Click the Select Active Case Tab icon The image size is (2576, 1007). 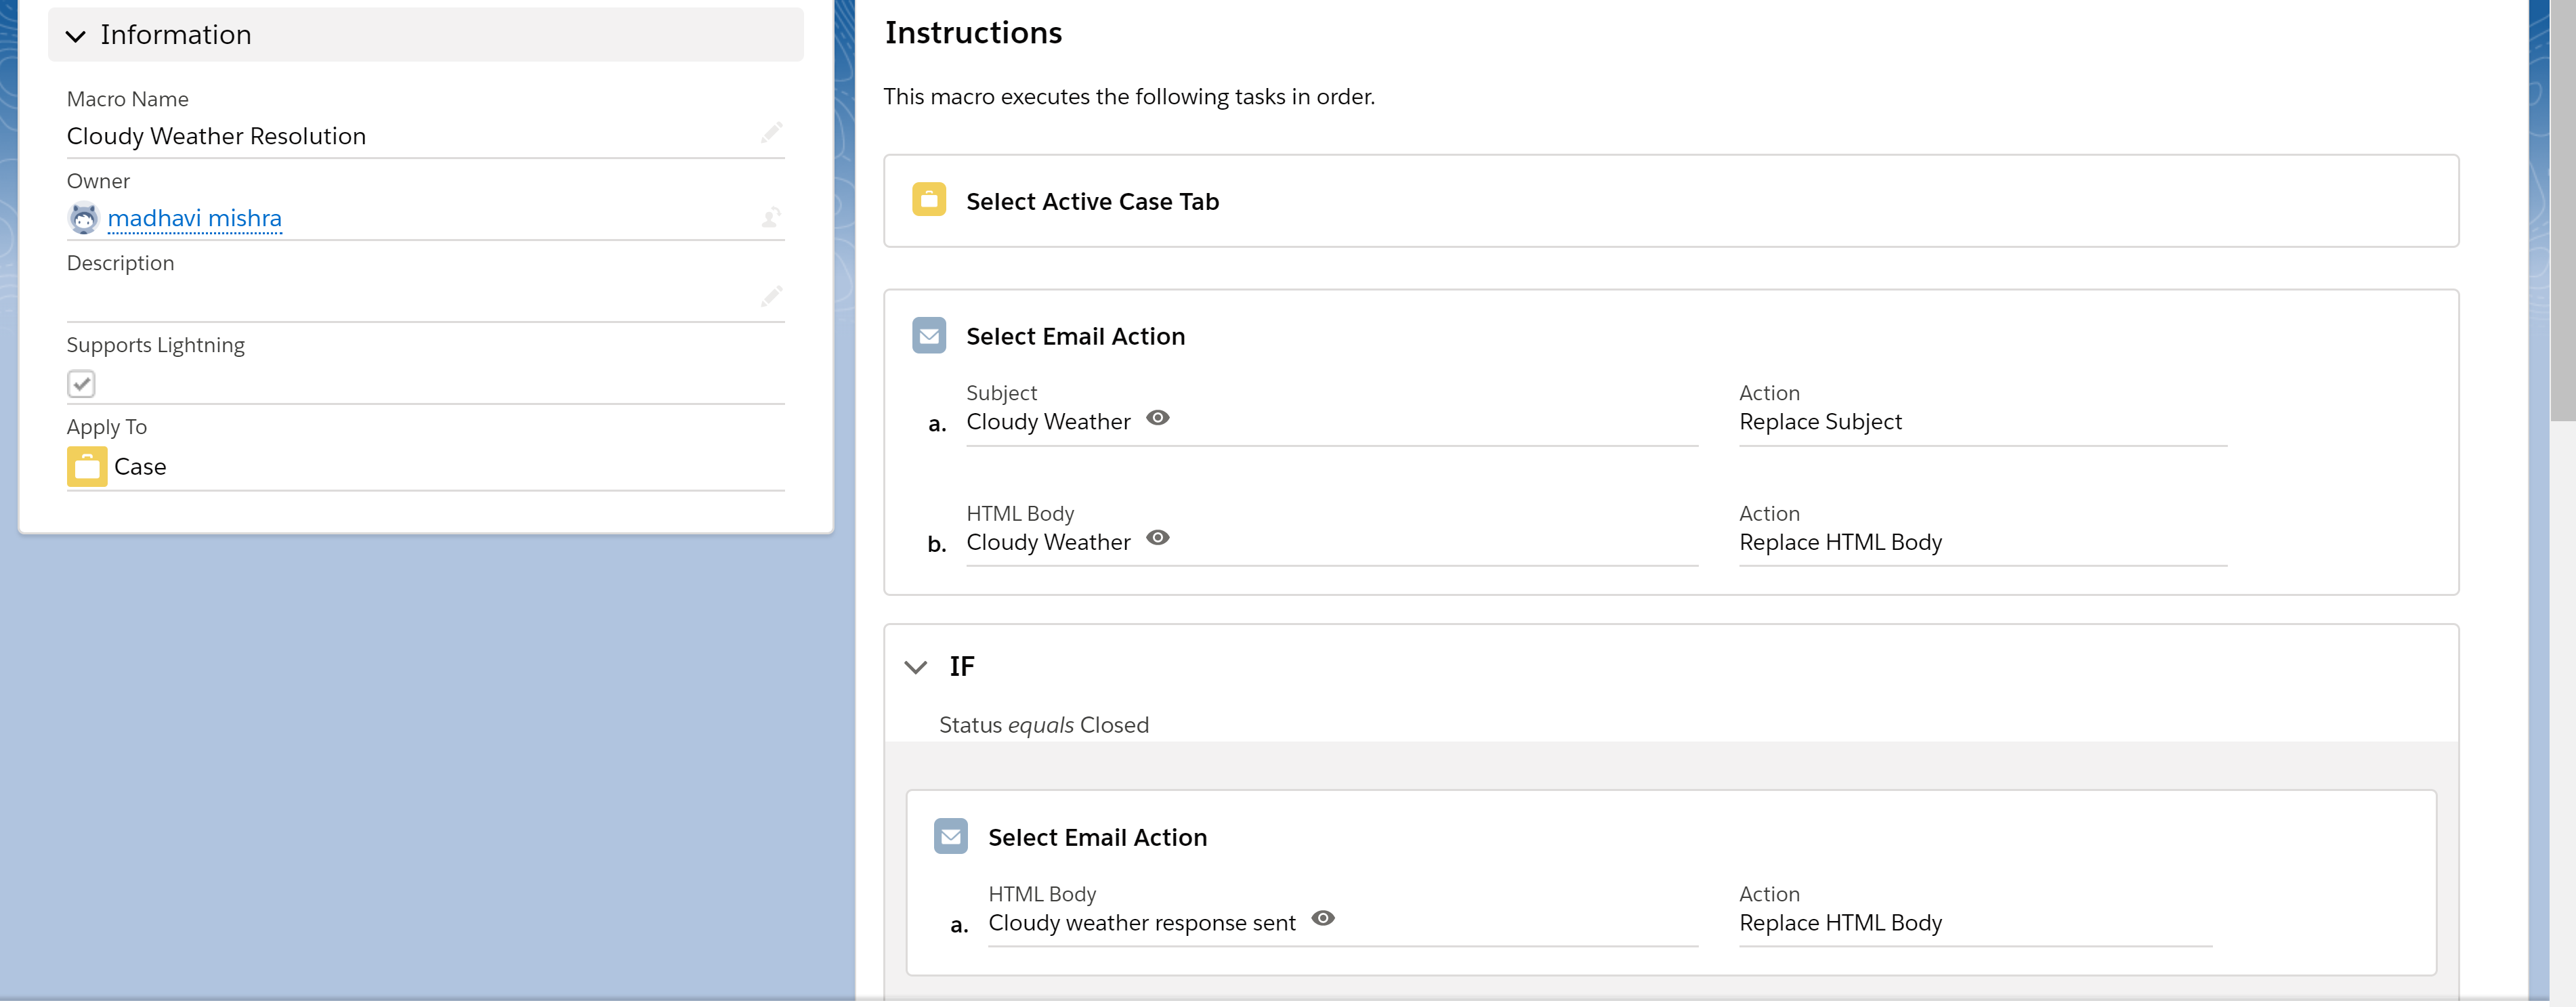pyautogui.click(x=928, y=200)
